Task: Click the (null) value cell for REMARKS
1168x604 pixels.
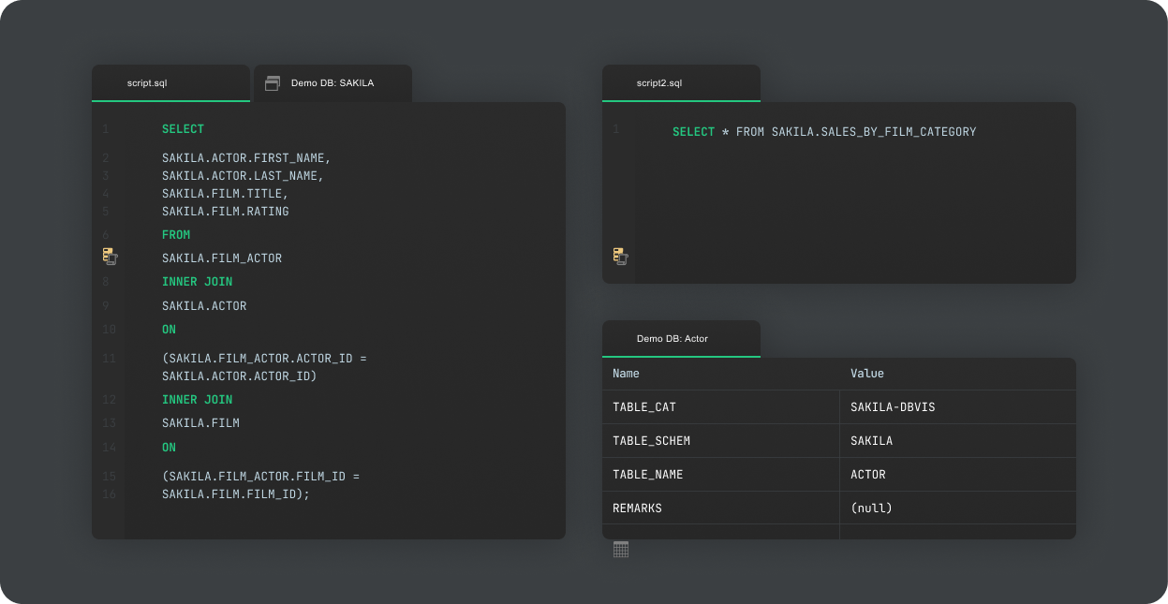Action: tap(871, 508)
